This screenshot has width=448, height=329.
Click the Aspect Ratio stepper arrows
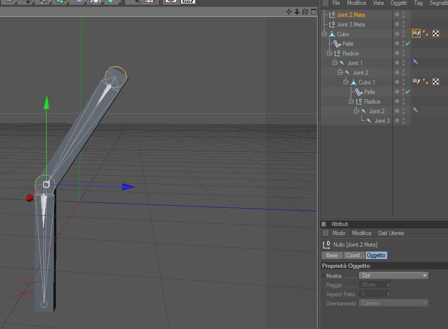pos(388,294)
